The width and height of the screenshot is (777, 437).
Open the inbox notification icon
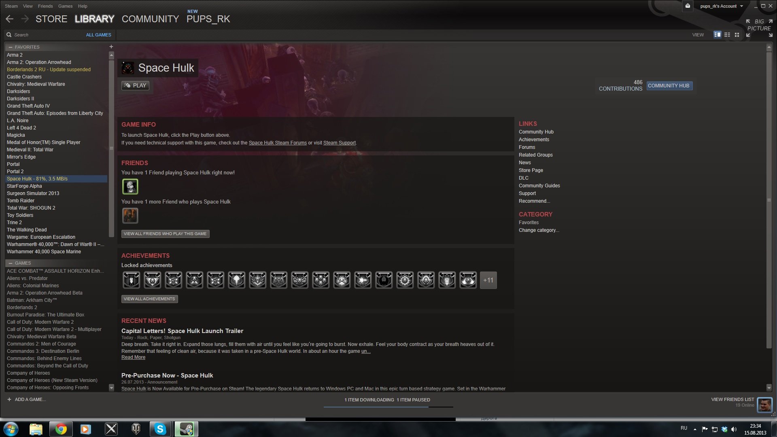[x=688, y=6]
